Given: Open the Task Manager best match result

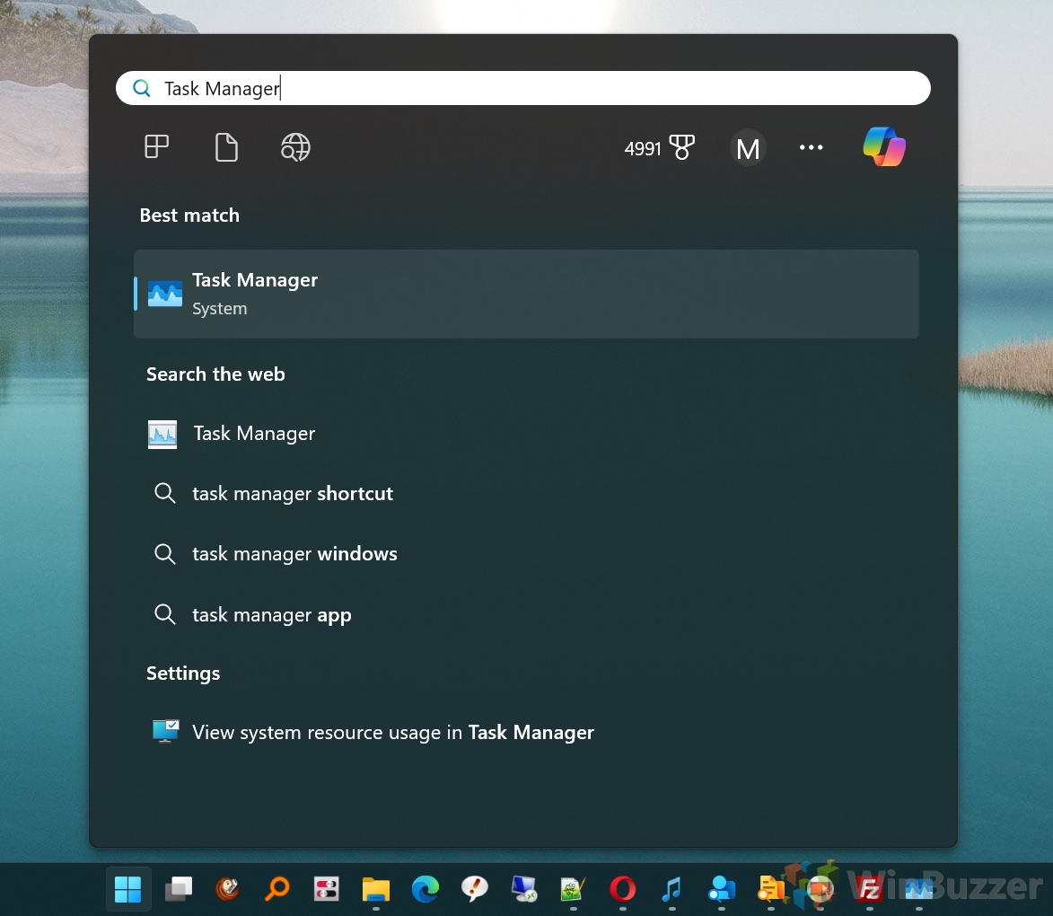Looking at the screenshot, I should [x=525, y=294].
